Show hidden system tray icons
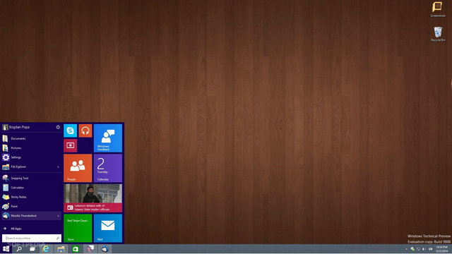452x254 pixels. coord(406,249)
